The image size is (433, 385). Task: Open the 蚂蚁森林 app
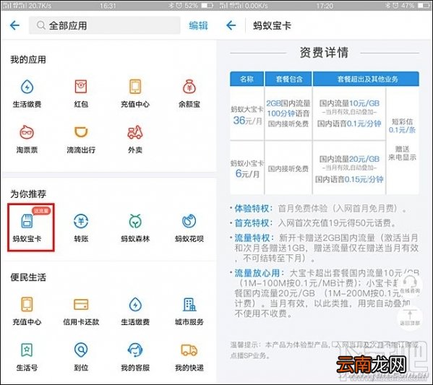(135, 228)
